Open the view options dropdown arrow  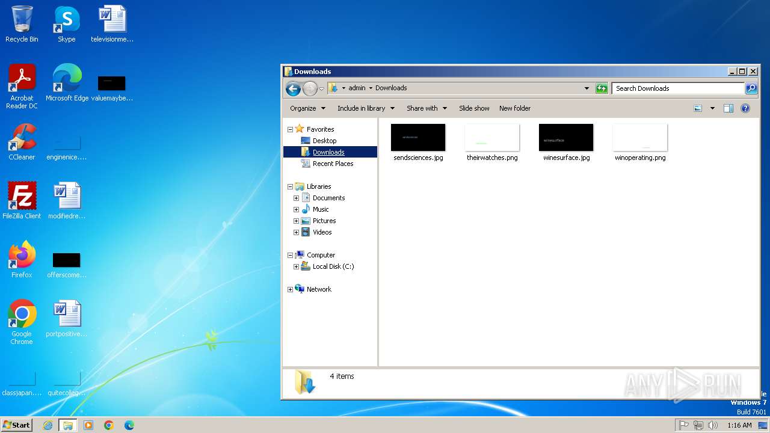point(712,108)
